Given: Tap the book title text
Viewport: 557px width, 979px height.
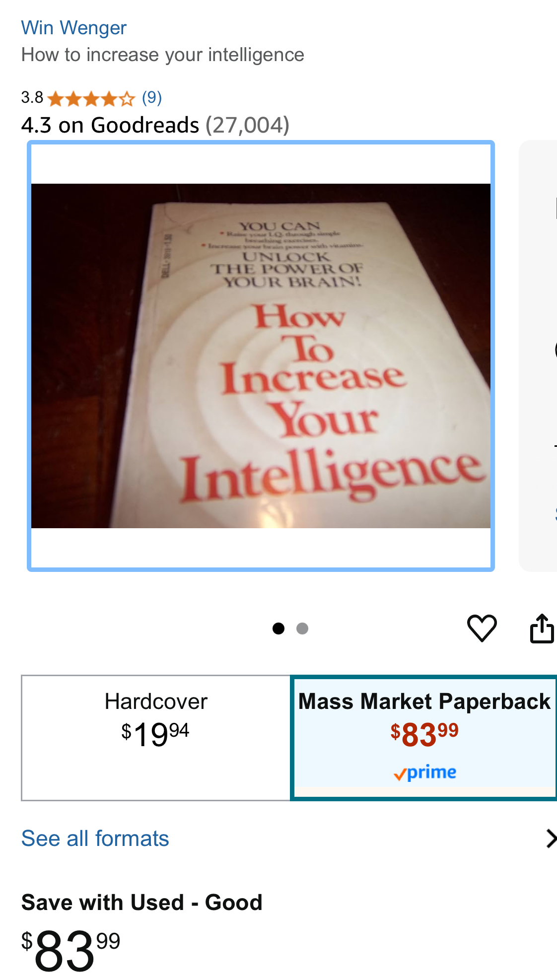Looking at the screenshot, I should 163,55.
